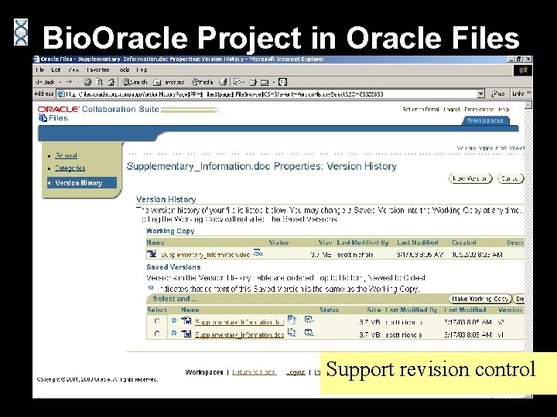
Task: Click the slide's DNA helix logo
Action: pyautogui.click(x=21, y=32)
